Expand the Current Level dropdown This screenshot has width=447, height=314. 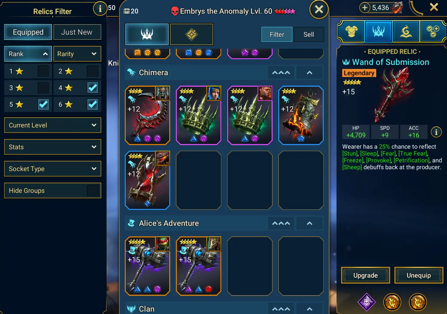click(53, 125)
